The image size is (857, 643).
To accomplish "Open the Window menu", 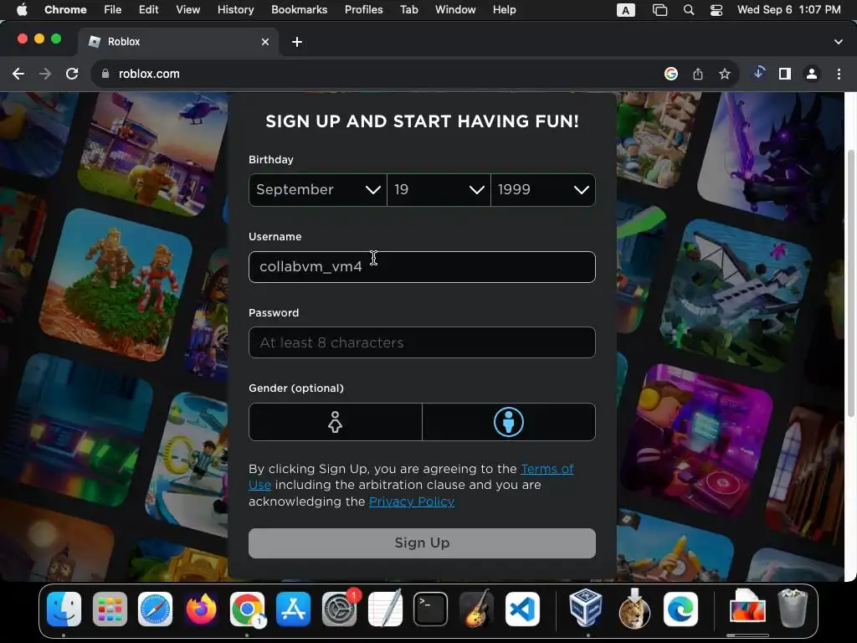I will coord(455,10).
